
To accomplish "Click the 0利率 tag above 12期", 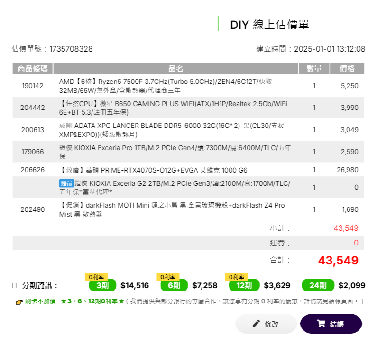I will [237, 276].
